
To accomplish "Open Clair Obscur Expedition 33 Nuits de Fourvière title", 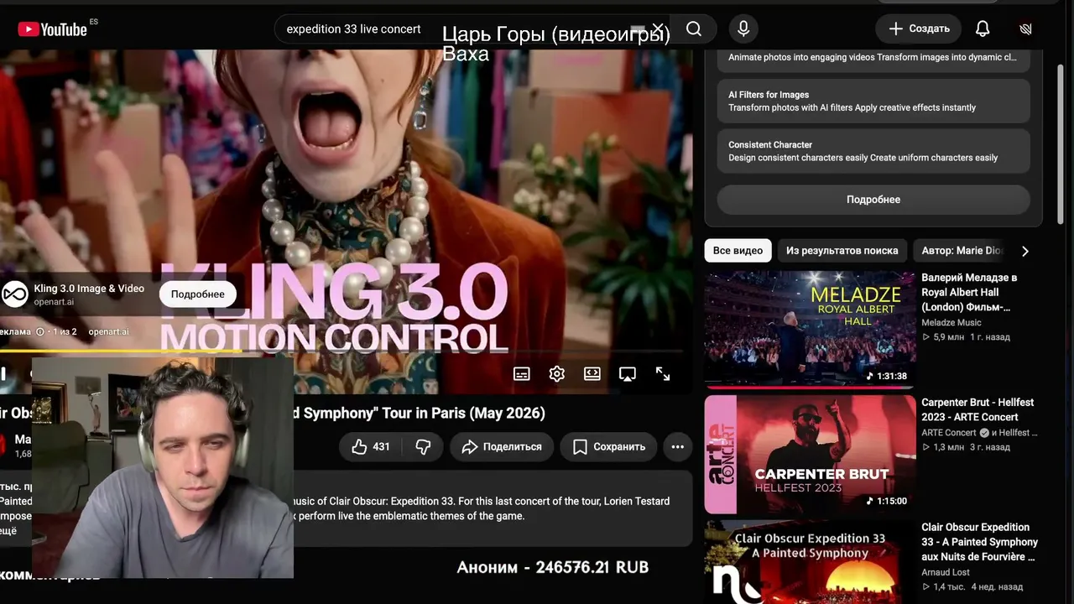I will [980, 542].
